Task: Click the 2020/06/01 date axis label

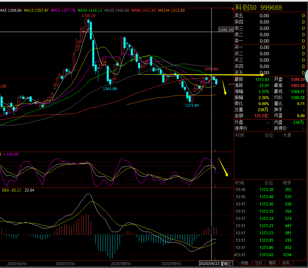Action: pyautogui.click(x=17, y=263)
